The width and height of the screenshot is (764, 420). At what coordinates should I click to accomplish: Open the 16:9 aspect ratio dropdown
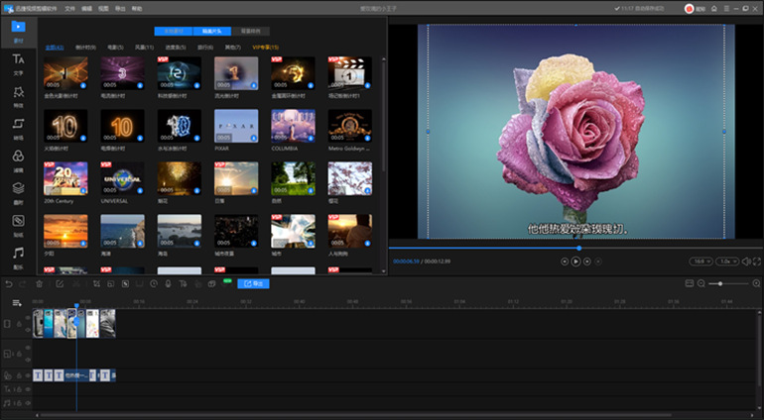pos(701,262)
